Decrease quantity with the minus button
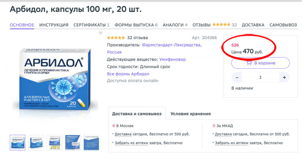The image size is (302, 154). pos(237,77)
